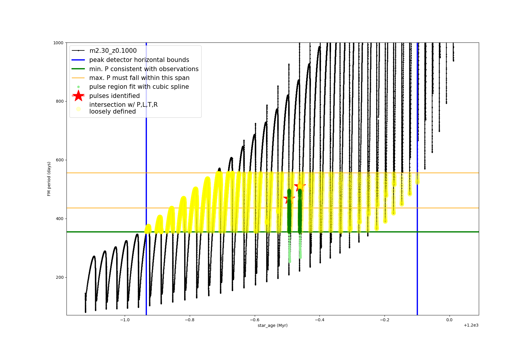The image size is (532, 354).
Task: Click the light green dot legend marker
Action: coord(78,87)
